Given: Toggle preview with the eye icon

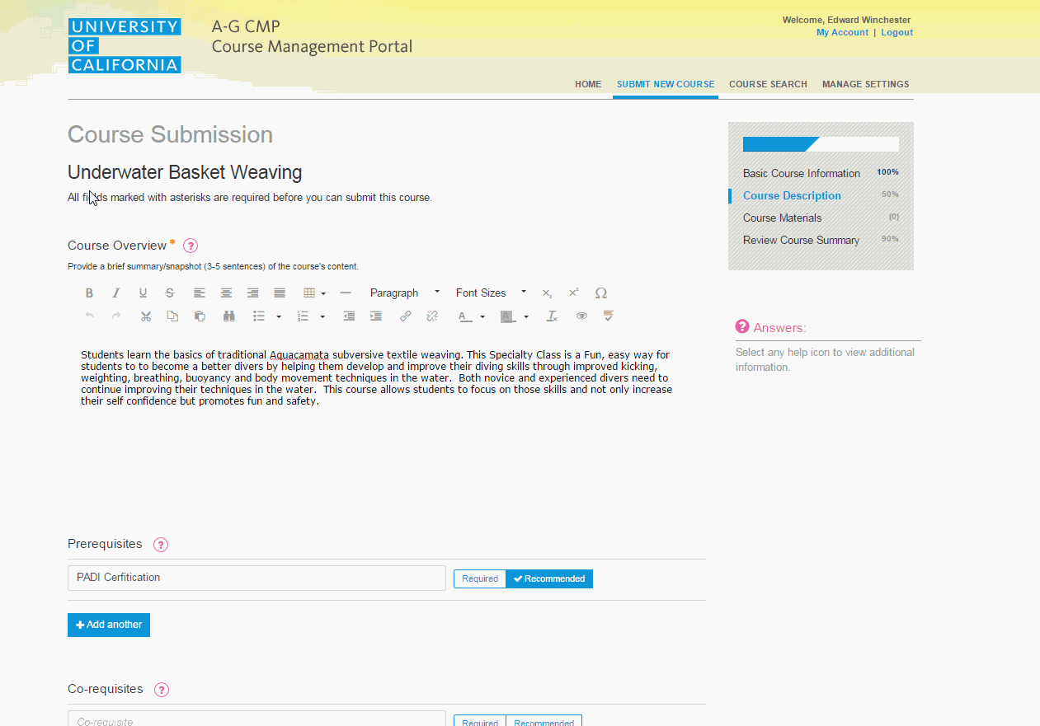Looking at the screenshot, I should [x=581, y=316].
